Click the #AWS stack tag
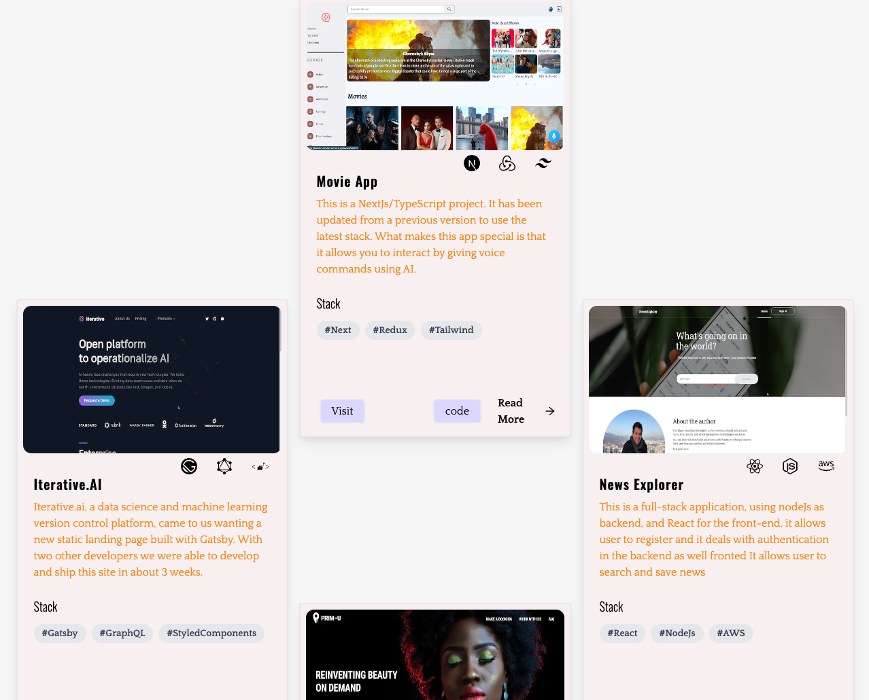 tap(731, 633)
